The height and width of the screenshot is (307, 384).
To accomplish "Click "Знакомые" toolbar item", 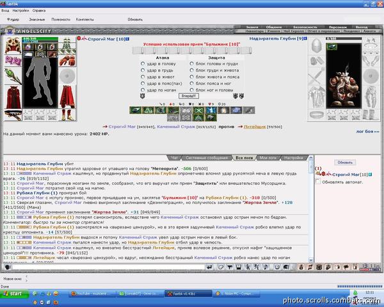I will click(x=36, y=19).
